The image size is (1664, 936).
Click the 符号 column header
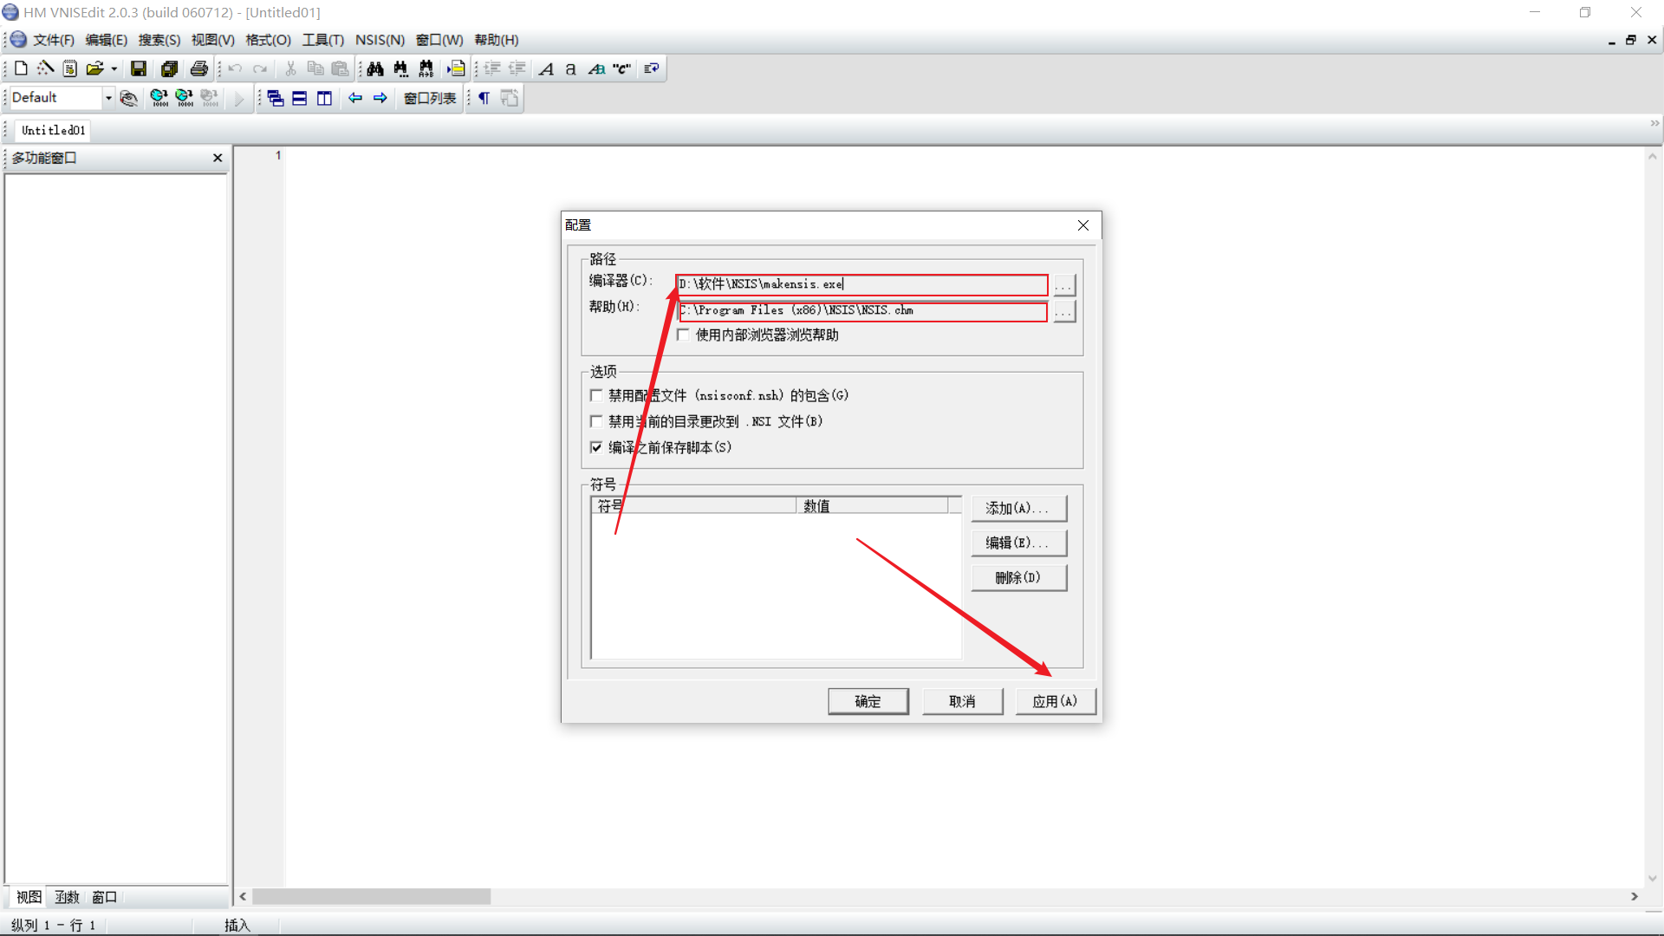[694, 505]
